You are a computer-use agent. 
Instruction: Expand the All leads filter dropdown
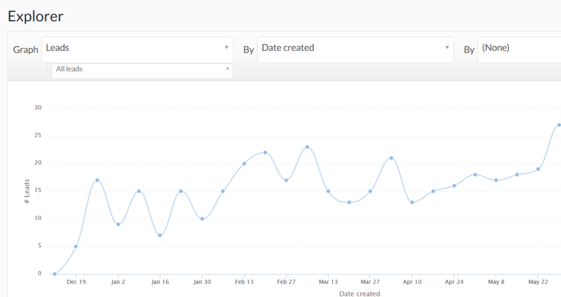[142, 70]
